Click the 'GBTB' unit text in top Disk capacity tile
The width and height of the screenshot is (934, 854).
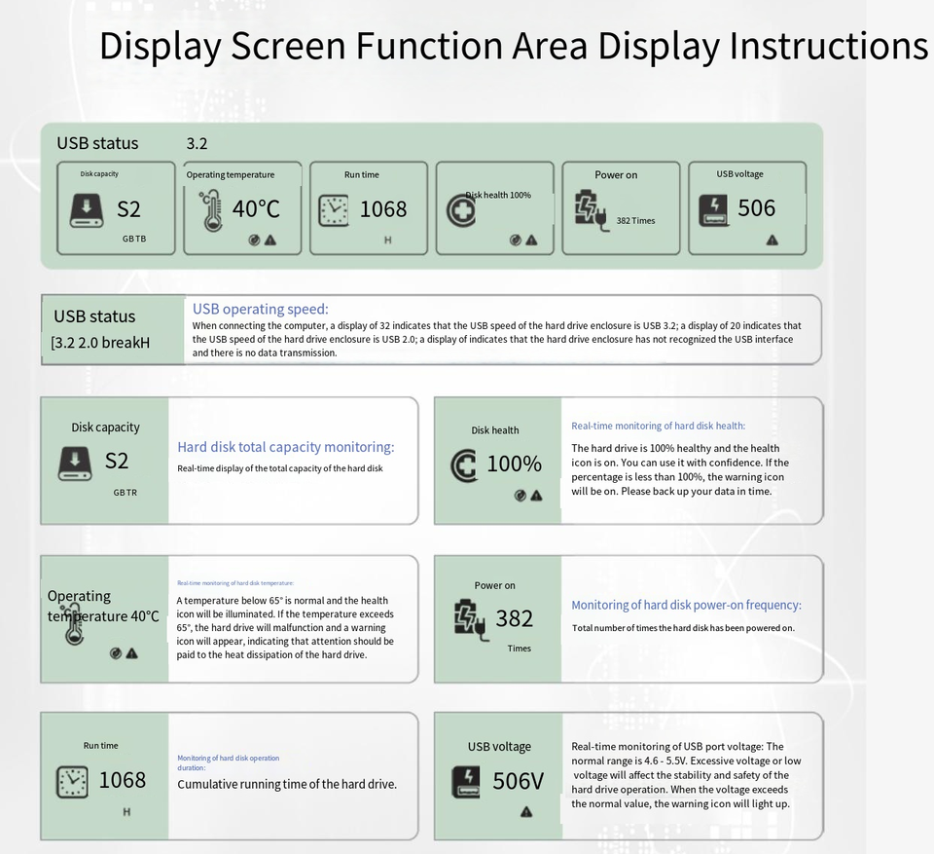(134, 239)
